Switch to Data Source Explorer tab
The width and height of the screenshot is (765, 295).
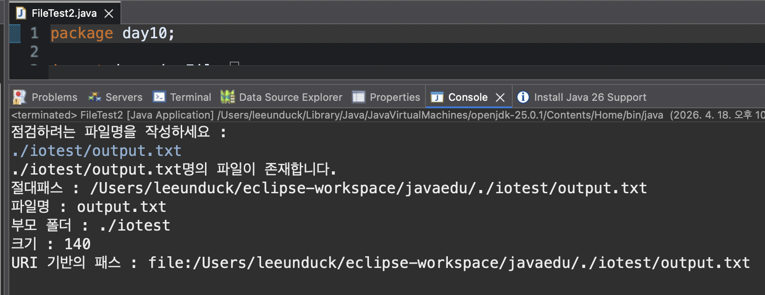coord(282,97)
